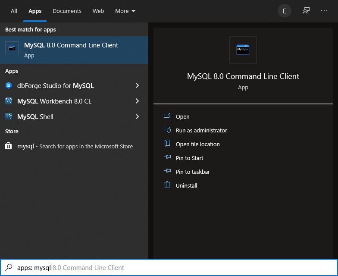Viewport: 338px width, 276px height.
Task: Switch to the Web search tab
Action: click(x=98, y=11)
